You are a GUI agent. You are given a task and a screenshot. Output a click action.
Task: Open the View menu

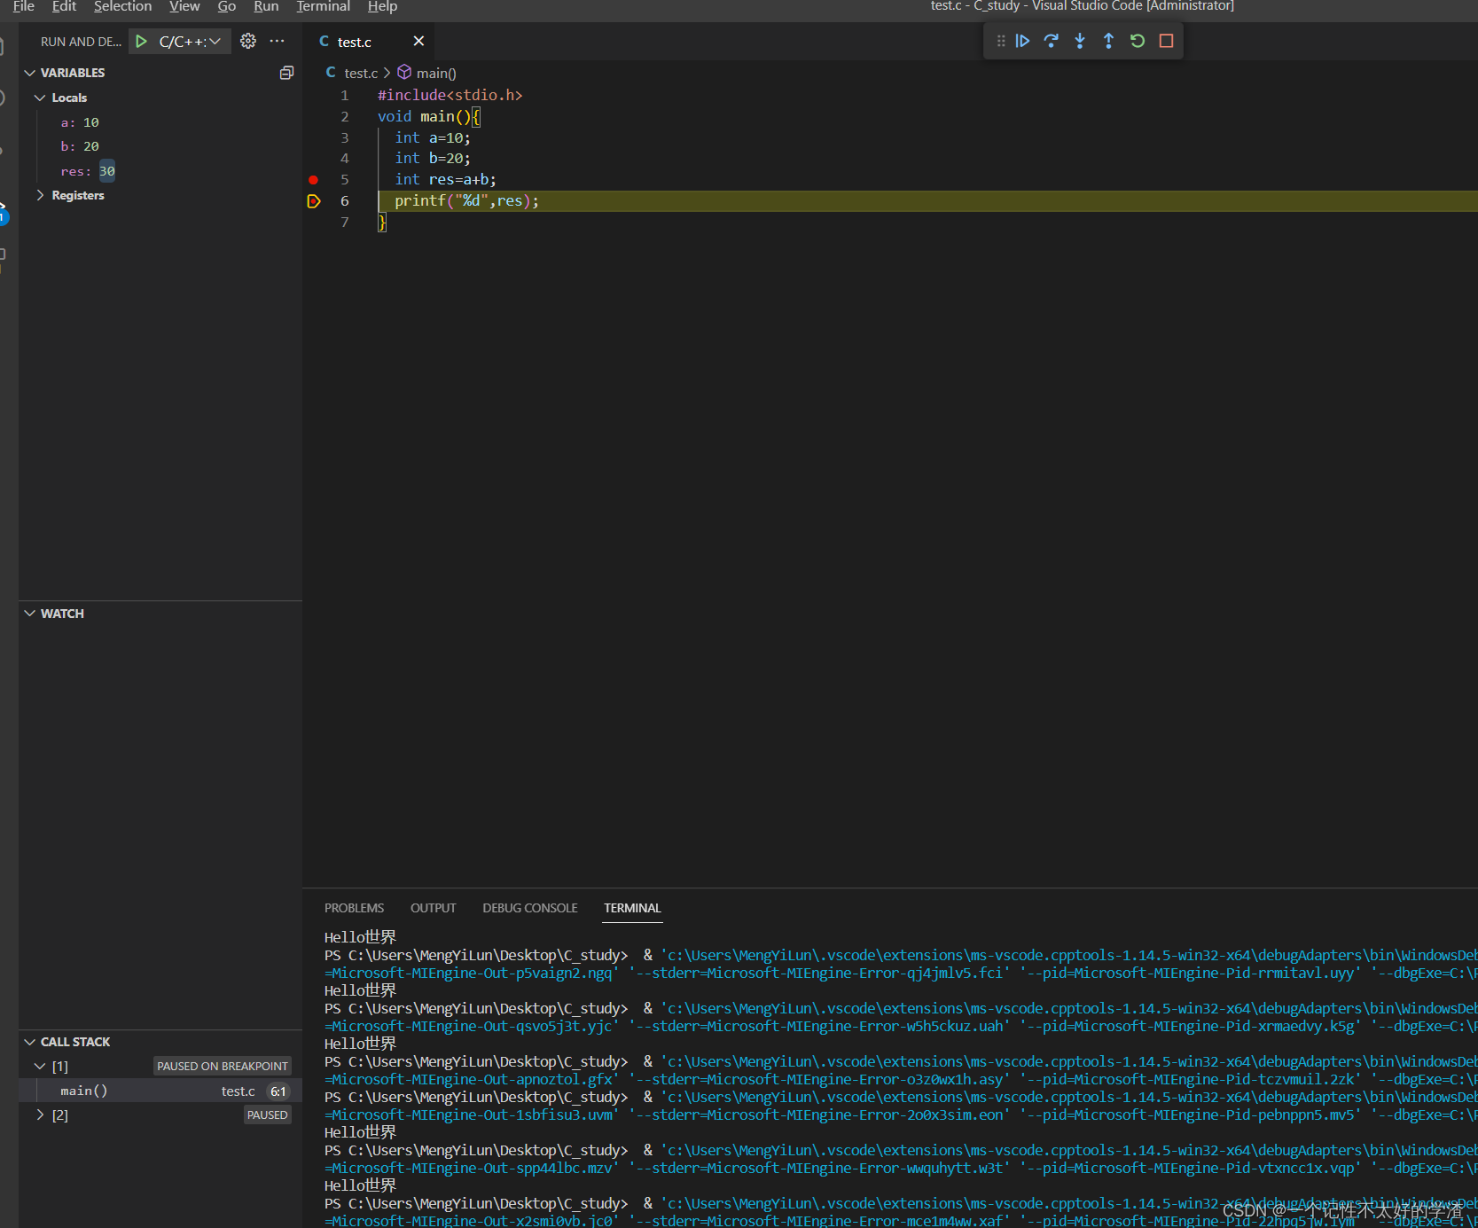[x=184, y=6]
